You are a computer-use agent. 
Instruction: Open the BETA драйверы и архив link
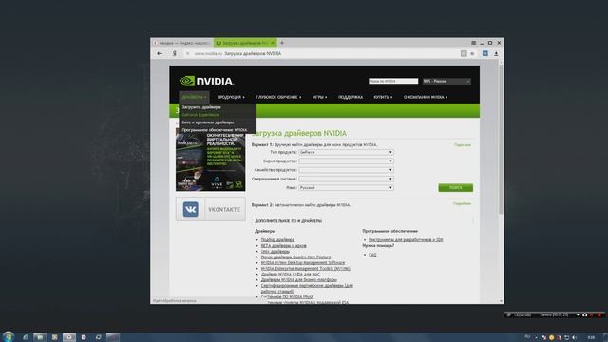pos(283,246)
